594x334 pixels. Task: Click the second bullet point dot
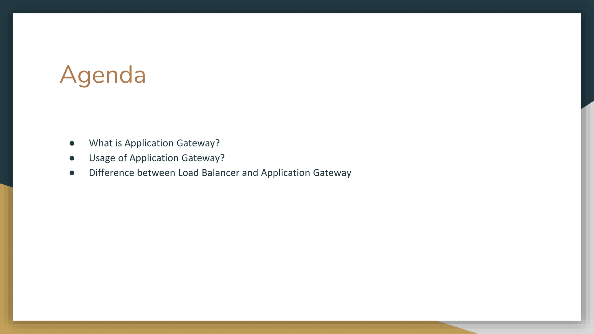tap(72, 158)
